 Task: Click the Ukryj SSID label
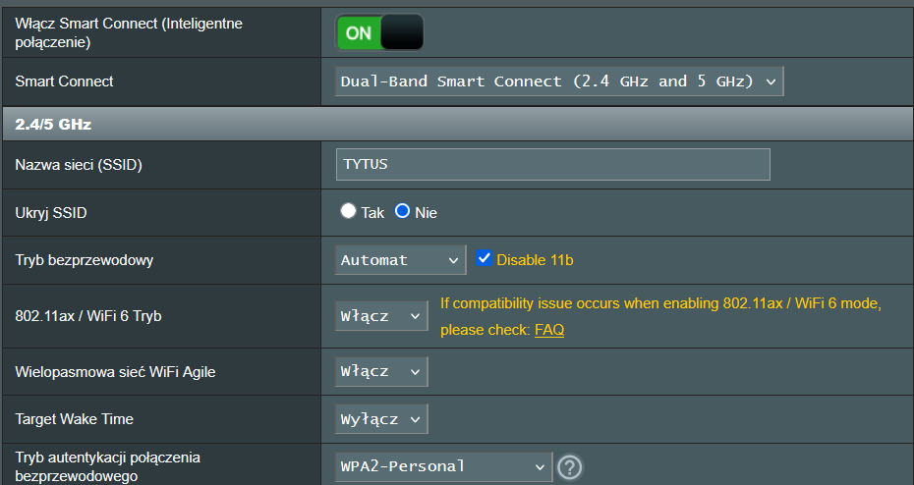(58, 213)
